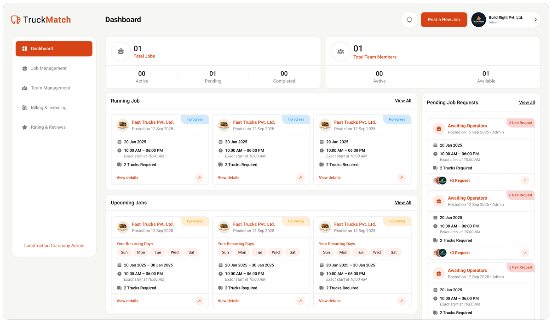Click the Completed jobs count
The height and width of the screenshot is (323, 552).
coord(284,74)
